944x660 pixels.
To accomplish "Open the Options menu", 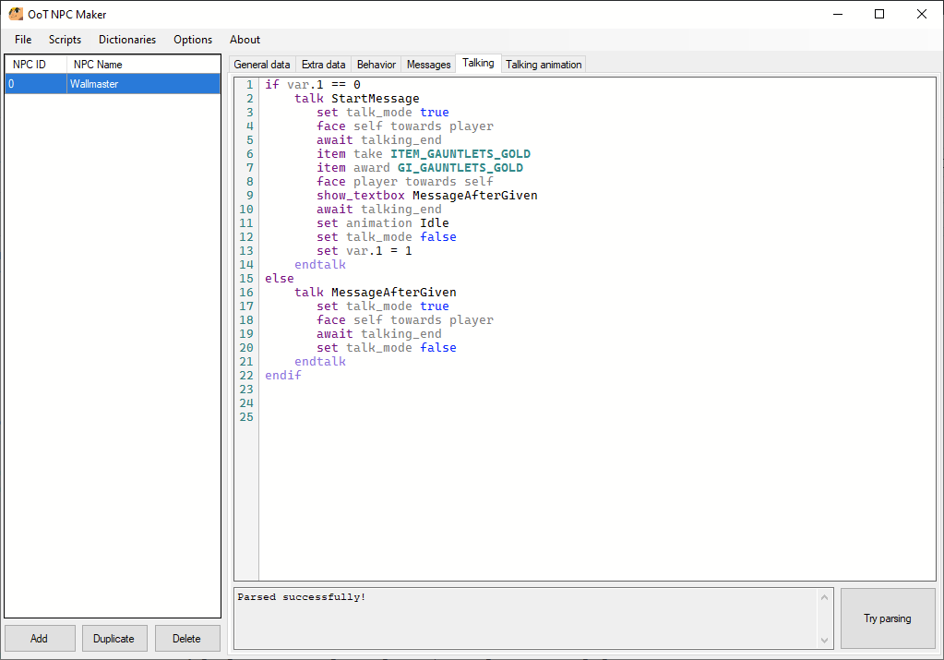I will pyautogui.click(x=192, y=40).
